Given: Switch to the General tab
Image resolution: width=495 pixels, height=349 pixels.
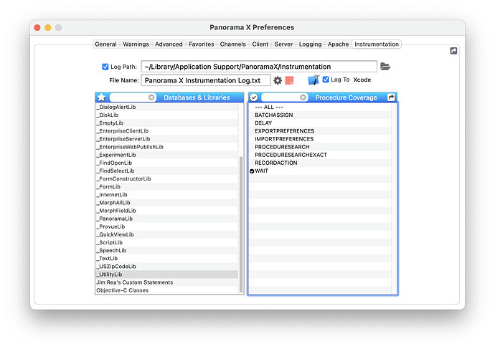Looking at the screenshot, I should tap(105, 44).
